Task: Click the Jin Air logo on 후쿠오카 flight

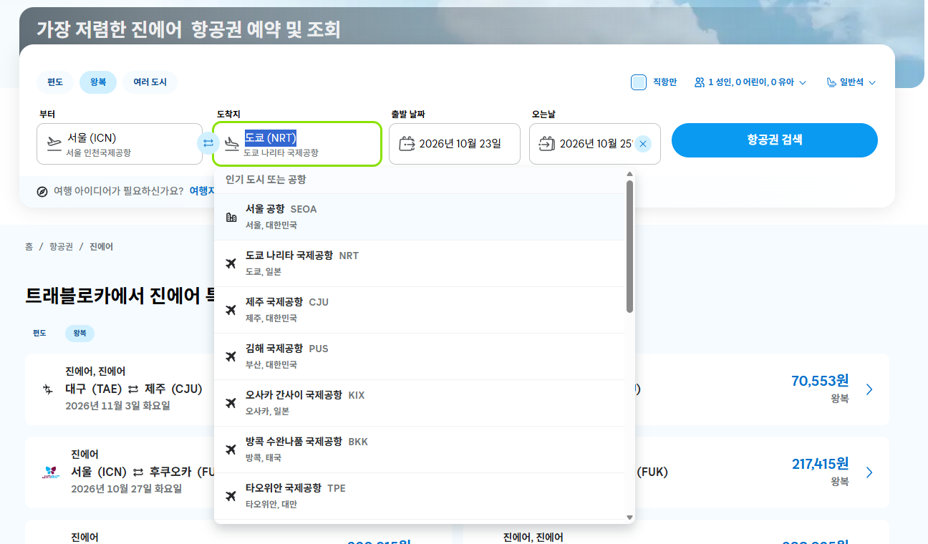Action: [51, 472]
